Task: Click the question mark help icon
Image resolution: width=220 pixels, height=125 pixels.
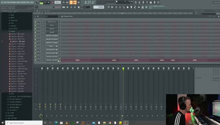Action: (147, 2)
